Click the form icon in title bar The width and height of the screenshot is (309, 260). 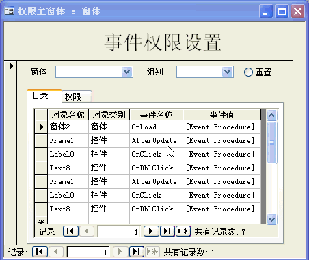click(9, 11)
